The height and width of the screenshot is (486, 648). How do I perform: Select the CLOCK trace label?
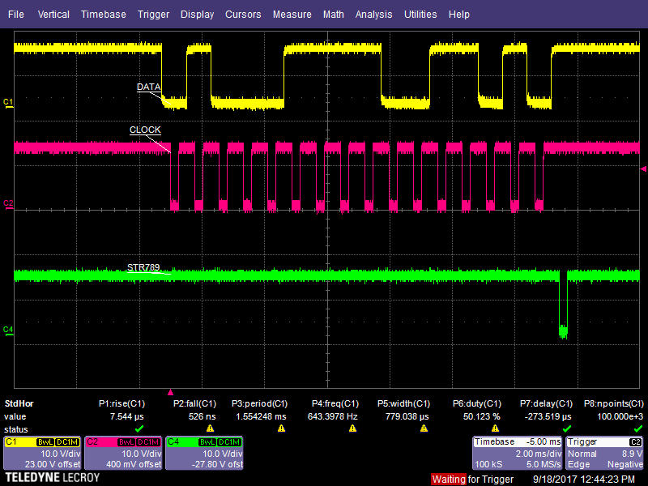[145, 130]
